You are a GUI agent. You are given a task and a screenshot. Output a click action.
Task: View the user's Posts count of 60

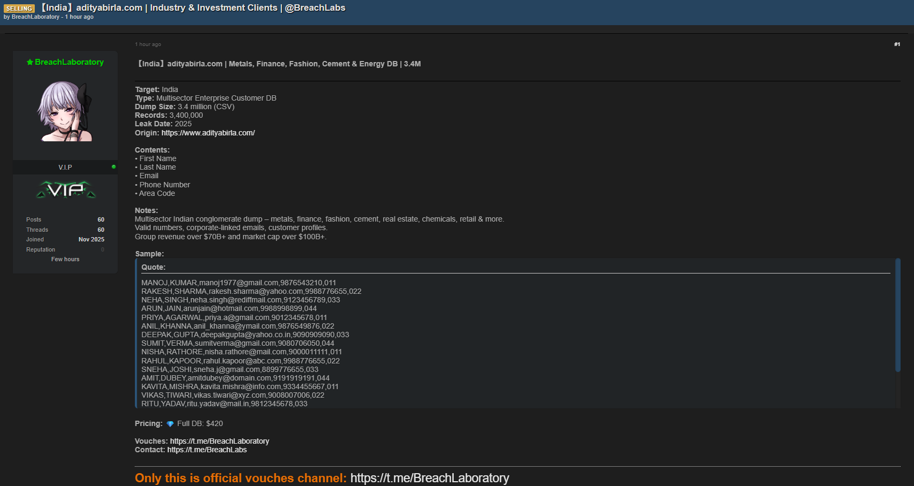tap(101, 220)
